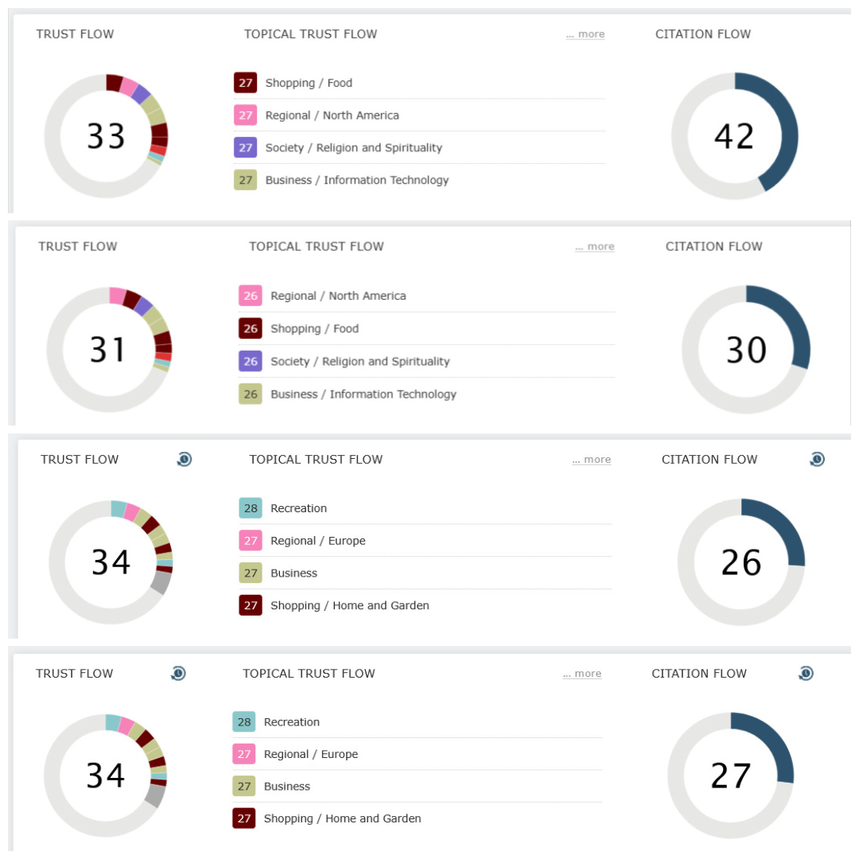Click Trust Flow history icon in Citation Flow 26 panel

(185, 459)
